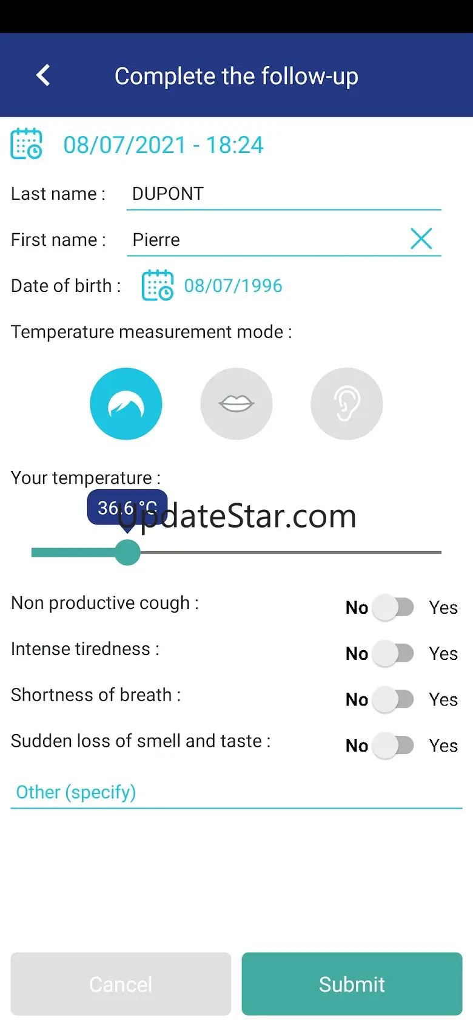Click the temperature slider handle
The width and height of the screenshot is (473, 1026).
(127, 552)
